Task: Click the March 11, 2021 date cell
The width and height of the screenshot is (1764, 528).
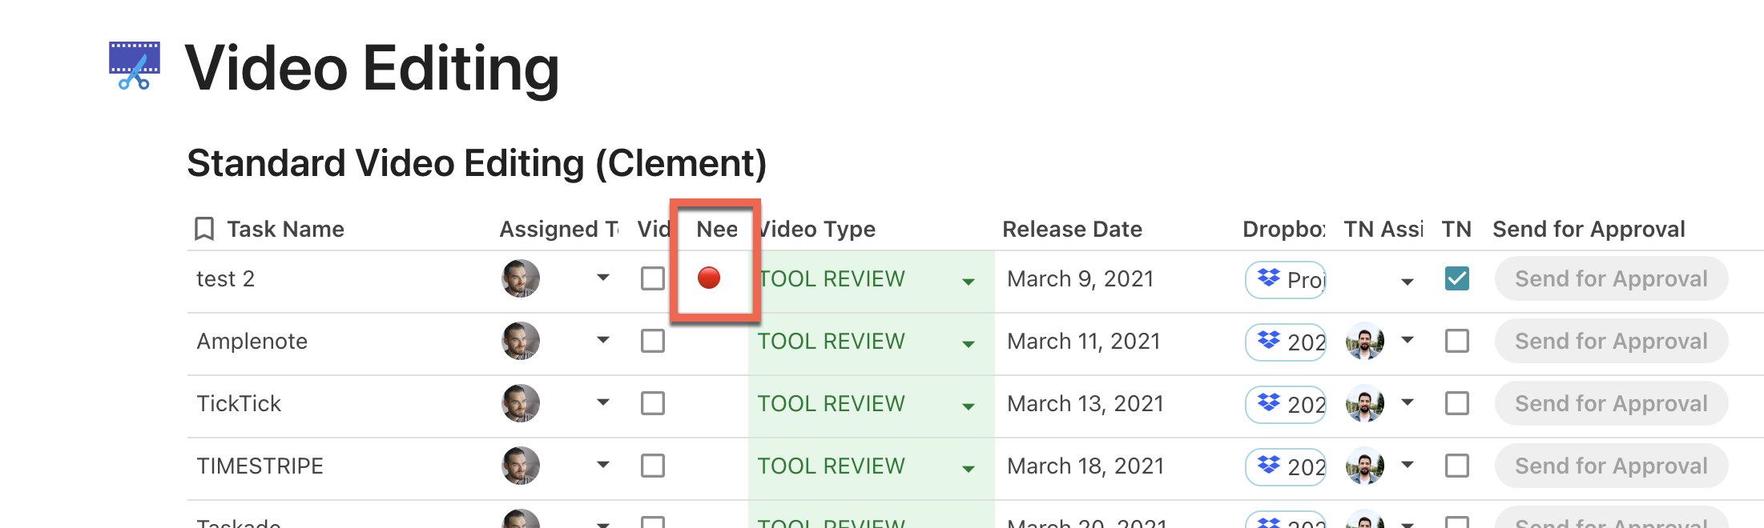Action: pos(1084,342)
